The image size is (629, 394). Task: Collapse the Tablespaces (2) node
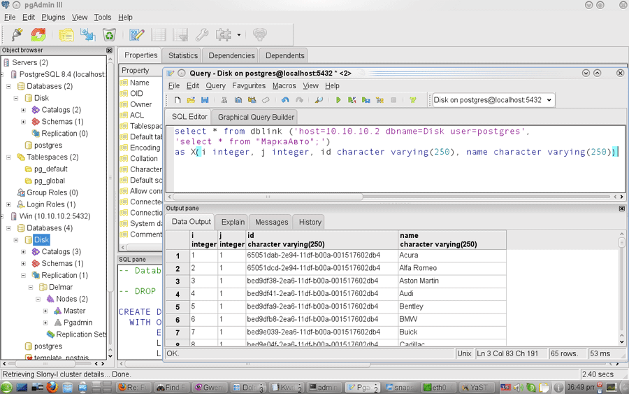(8, 157)
